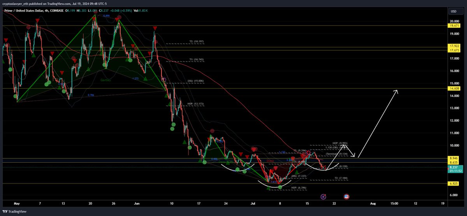Select the T1: (16.743) target label

197,60
